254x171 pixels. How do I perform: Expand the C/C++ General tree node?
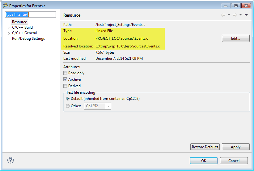pos(9,33)
